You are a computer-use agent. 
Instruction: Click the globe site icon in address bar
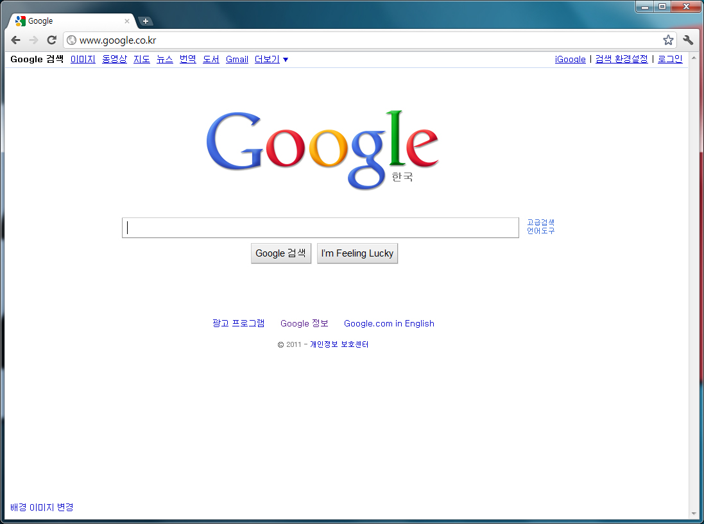(71, 40)
